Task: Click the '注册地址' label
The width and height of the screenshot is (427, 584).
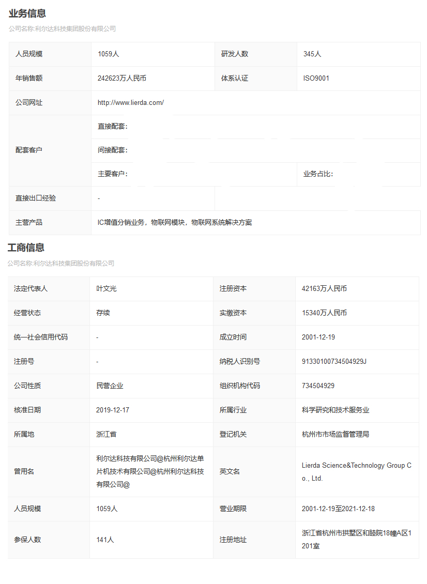Action: coord(233,540)
